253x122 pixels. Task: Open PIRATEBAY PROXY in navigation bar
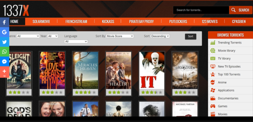pyautogui.click(x=141, y=22)
